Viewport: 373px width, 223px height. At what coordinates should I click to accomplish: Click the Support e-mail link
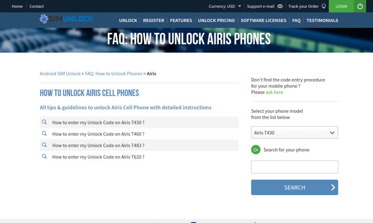(x=261, y=6)
